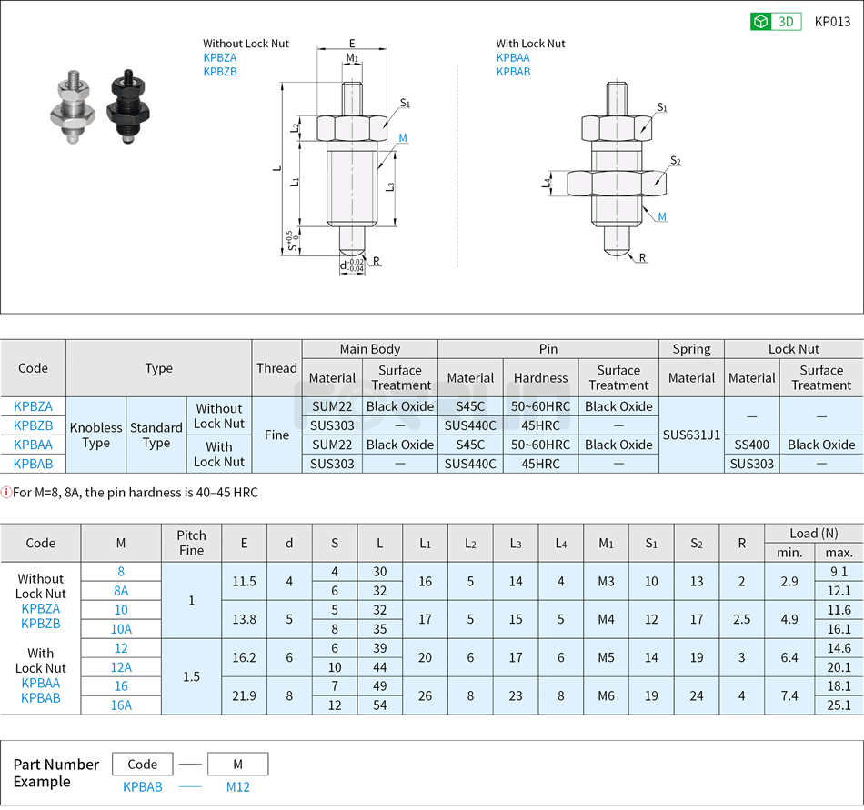This screenshot has width=864, height=810.
Task: Select code KPBZA in the materials table
Action: [33, 406]
